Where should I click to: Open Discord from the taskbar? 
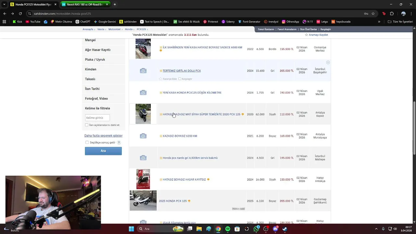(x=275, y=229)
